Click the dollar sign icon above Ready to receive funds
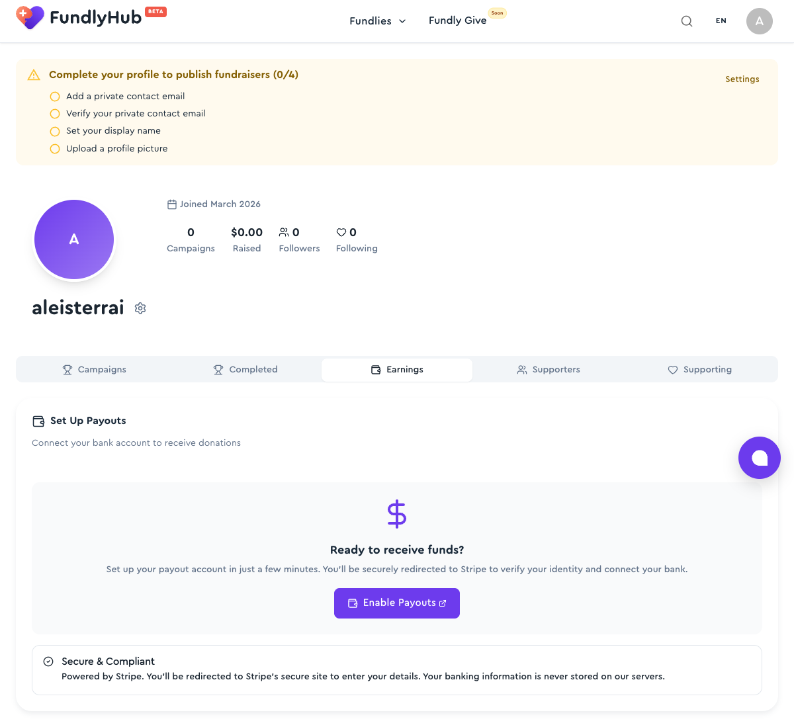This screenshot has width=794, height=727. (x=396, y=513)
